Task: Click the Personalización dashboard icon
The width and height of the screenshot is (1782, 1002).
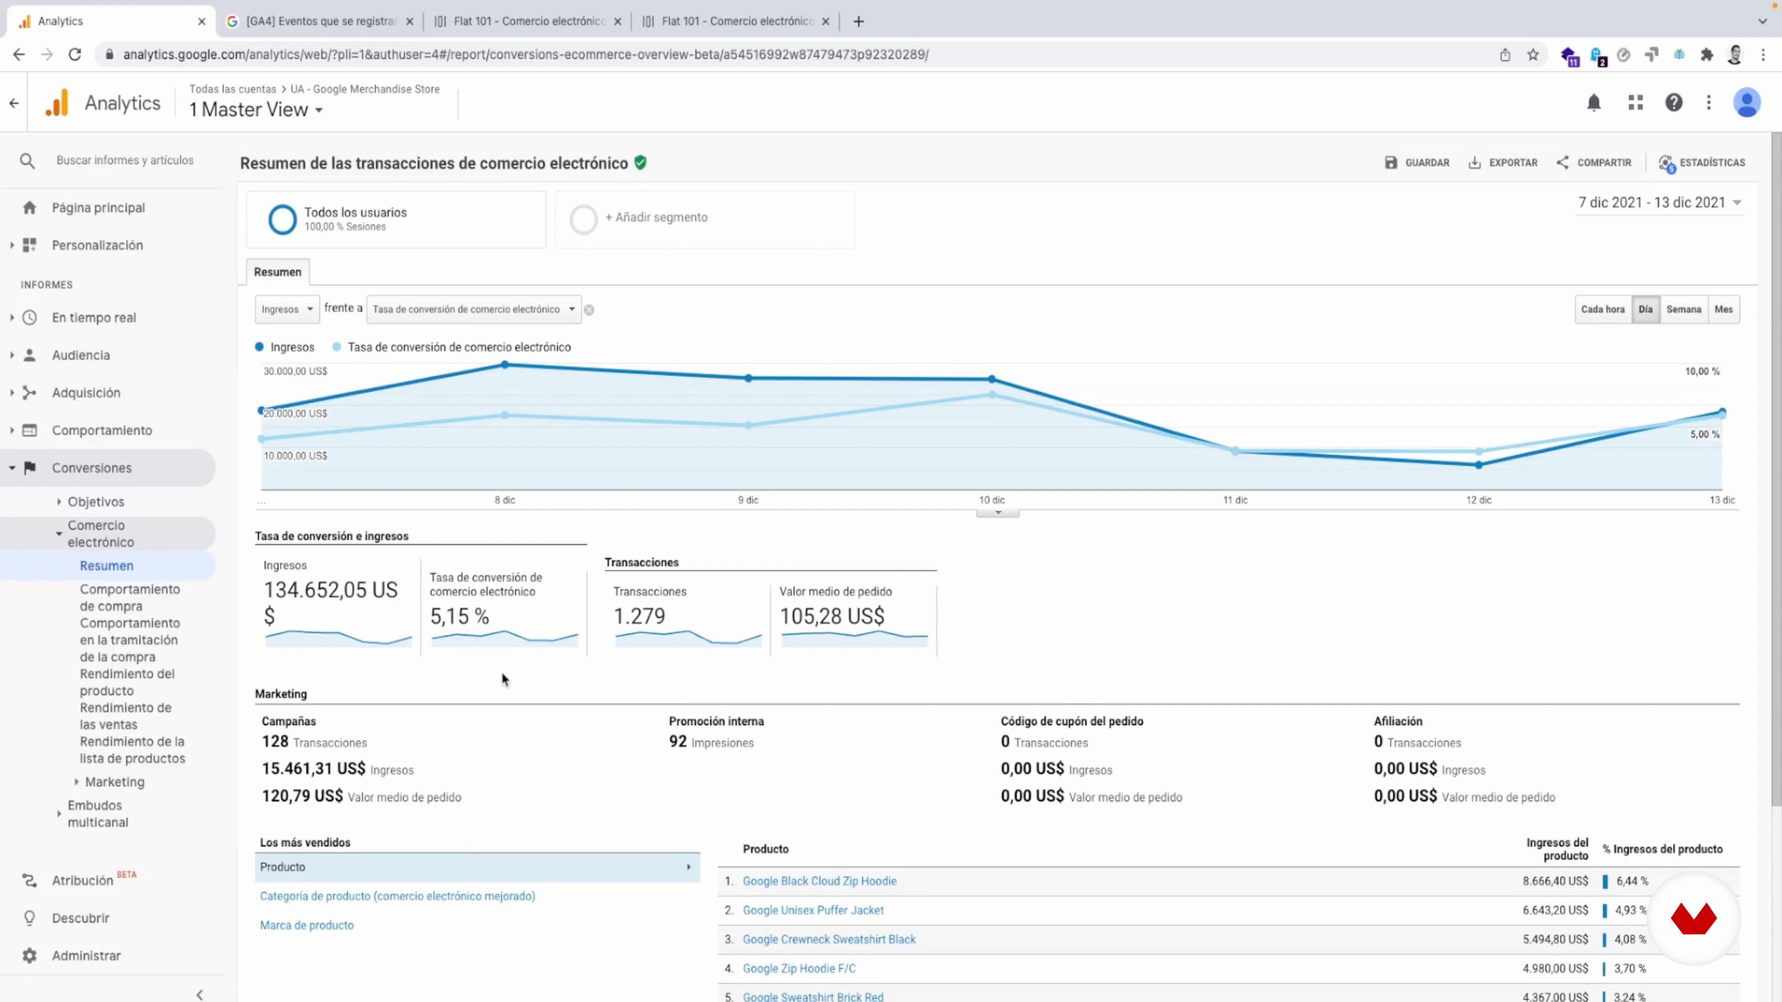Action: [x=29, y=245]
